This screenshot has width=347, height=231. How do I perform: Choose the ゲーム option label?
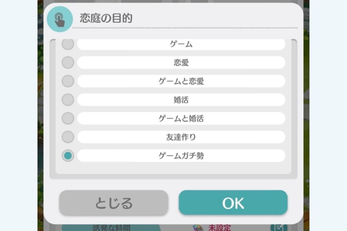181,44
